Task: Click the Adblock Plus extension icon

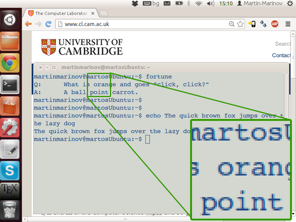Action: (275, 24)
